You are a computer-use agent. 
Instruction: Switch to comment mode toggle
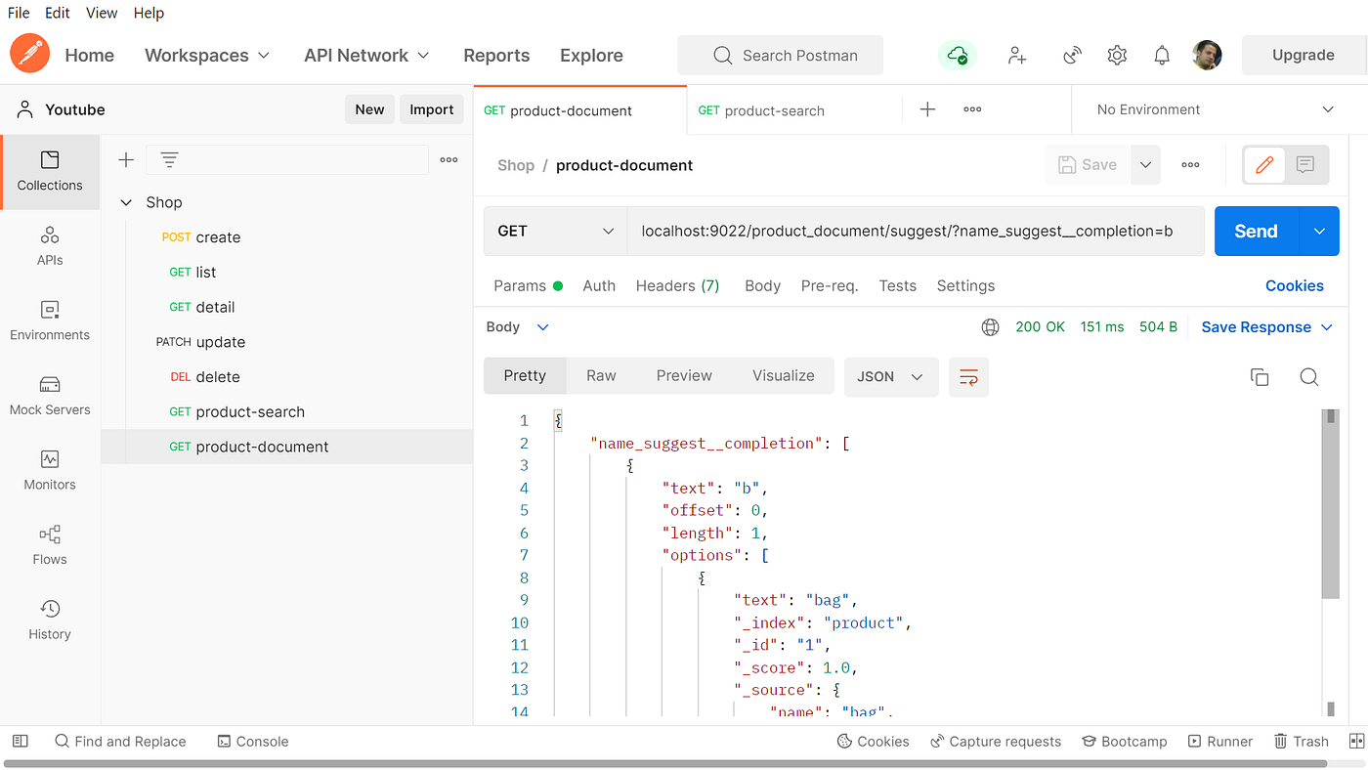click(x=1305, y=165)
